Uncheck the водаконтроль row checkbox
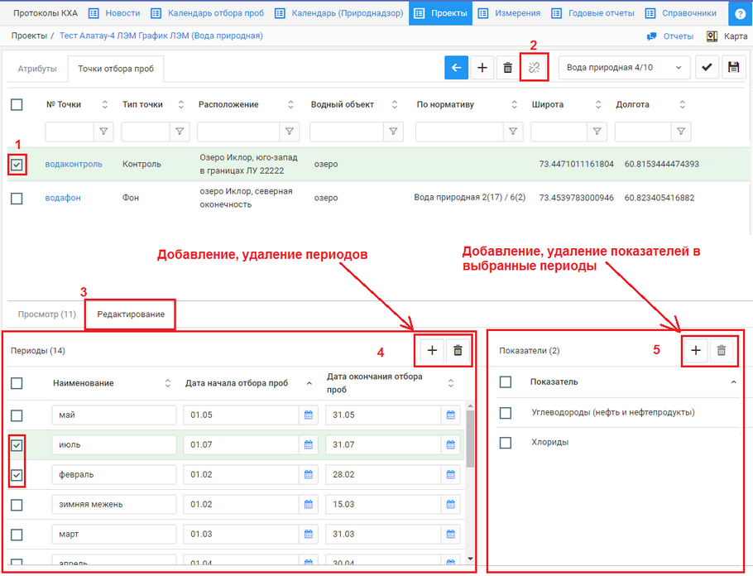The height and width of the screenshot is (576, 753). [x=17, y=165]
